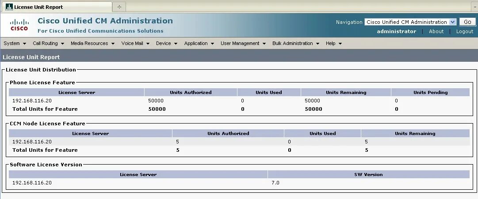Open the Help menu
478x199 pixels.
click(334, 44)
